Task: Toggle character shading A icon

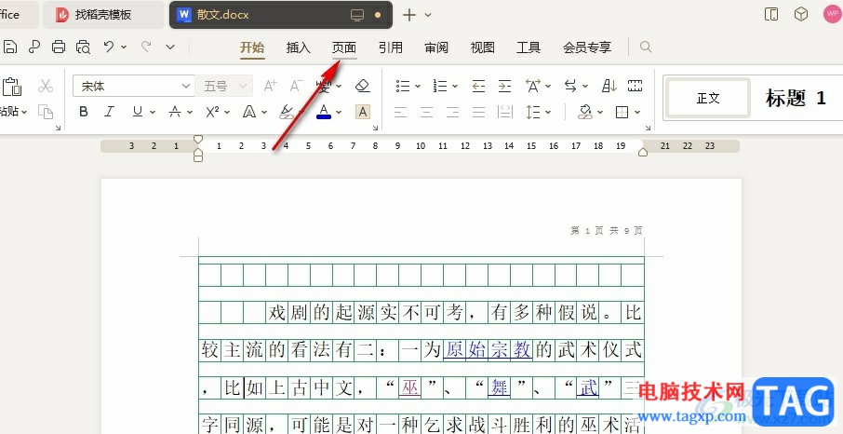Action: [x=363, y=112]
